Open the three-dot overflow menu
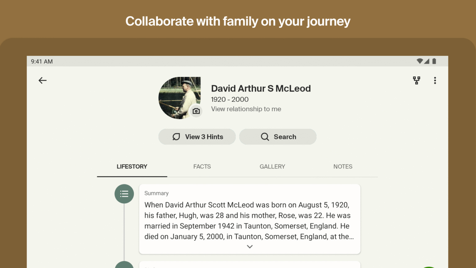 [x=435, y=80]
